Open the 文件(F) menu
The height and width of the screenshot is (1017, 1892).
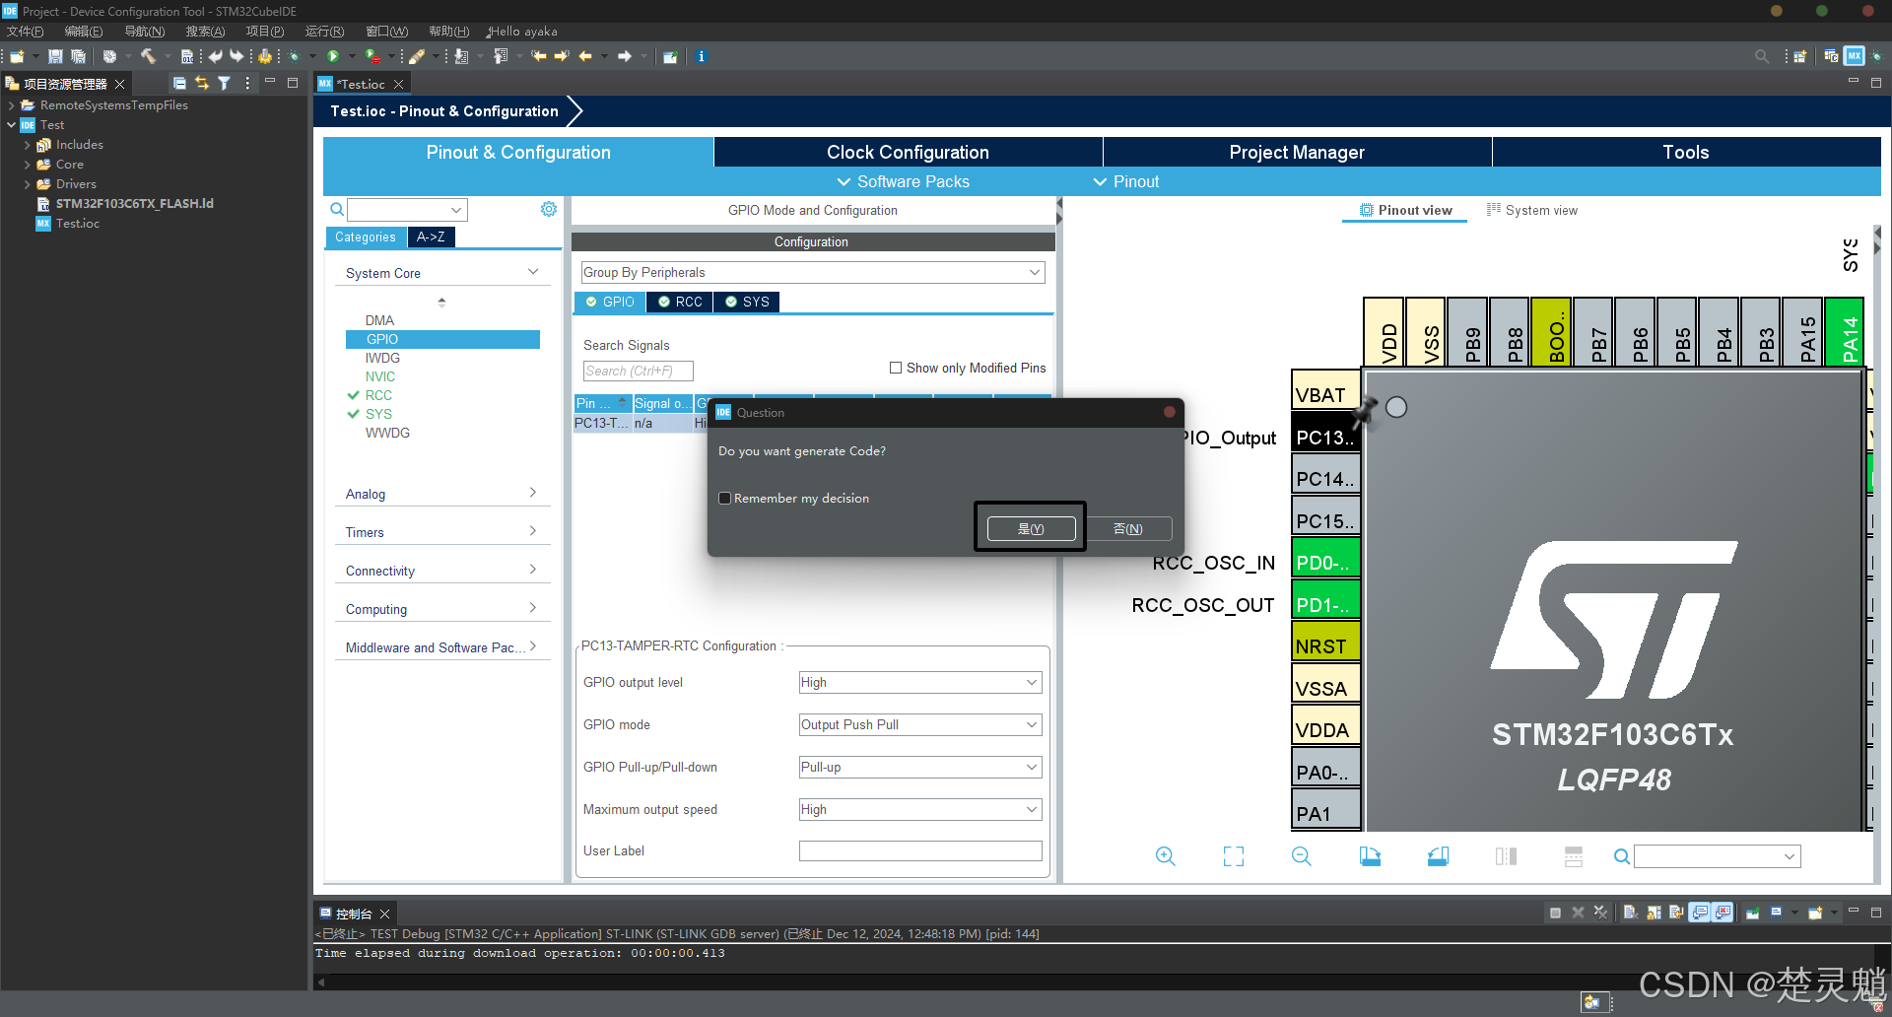coord(25,32)
